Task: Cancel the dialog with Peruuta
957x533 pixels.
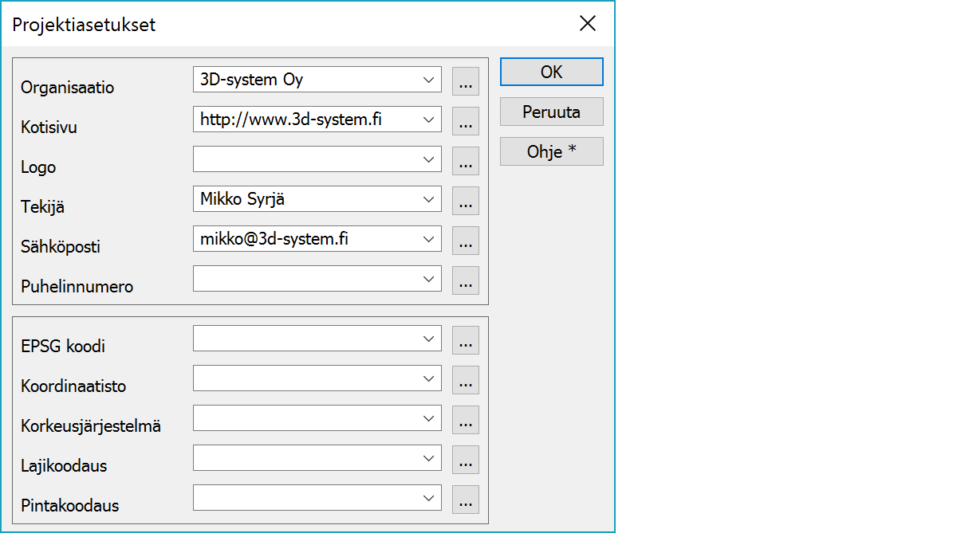Action: [551, 112]
